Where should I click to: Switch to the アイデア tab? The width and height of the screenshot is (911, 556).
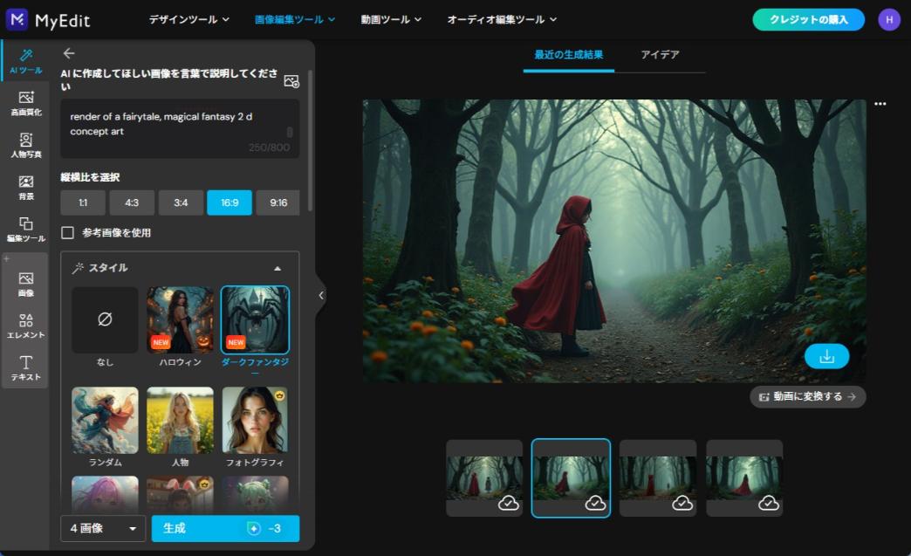pos(660,54)
